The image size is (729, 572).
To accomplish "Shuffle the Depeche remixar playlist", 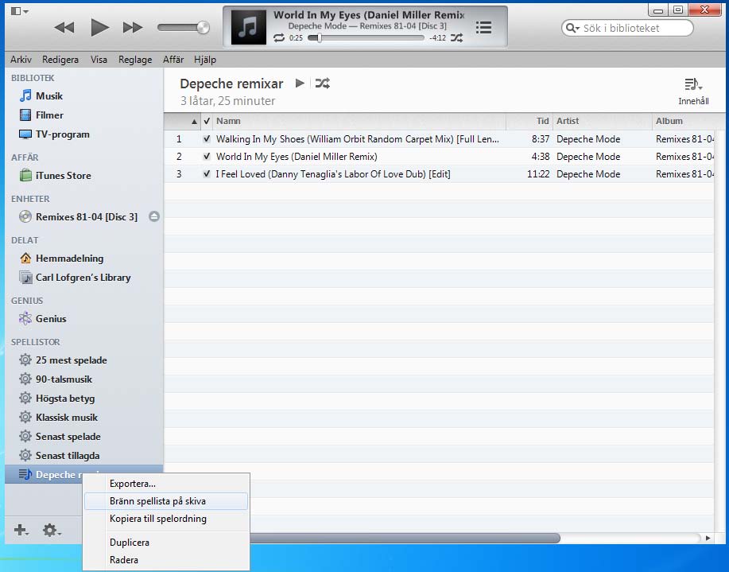I will tap(322, 84).
